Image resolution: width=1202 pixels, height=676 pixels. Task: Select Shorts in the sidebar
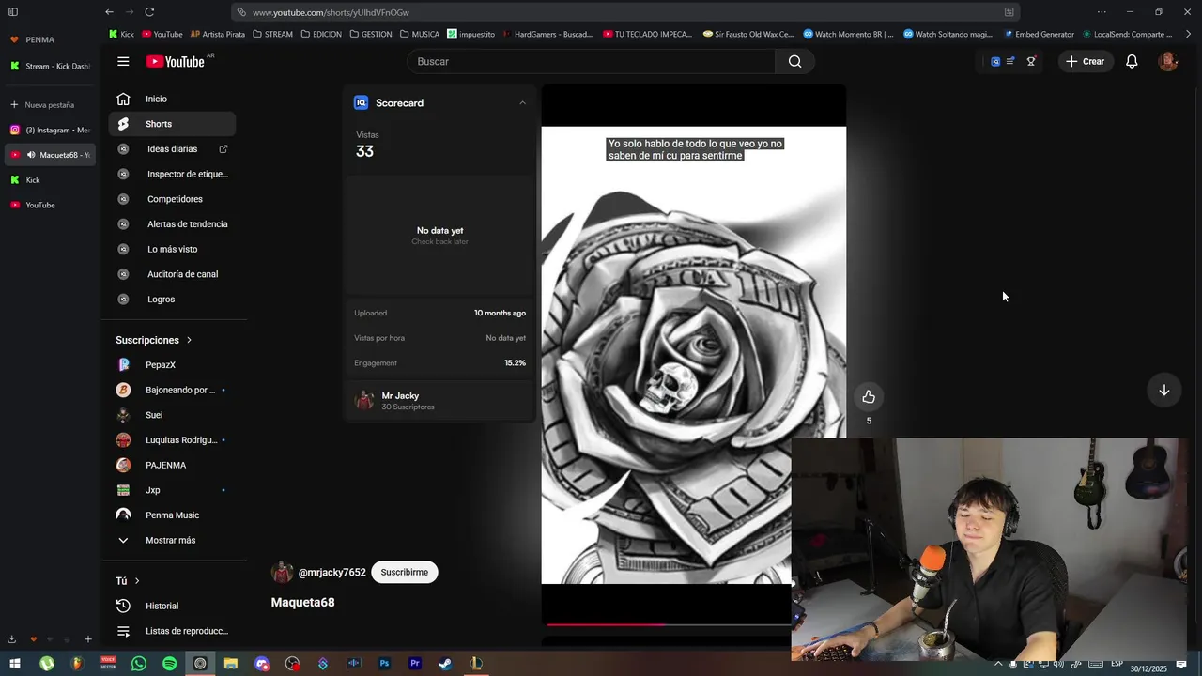coord(172,124)
